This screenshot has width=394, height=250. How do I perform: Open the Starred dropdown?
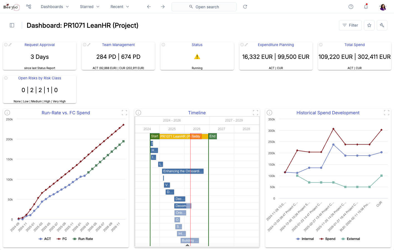(x=90, y=7)
